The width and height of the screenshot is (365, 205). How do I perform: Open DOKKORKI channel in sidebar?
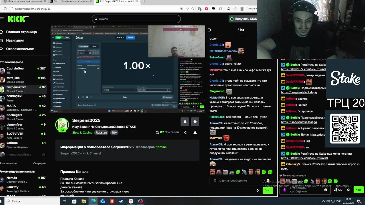click(x=23, y=98)
